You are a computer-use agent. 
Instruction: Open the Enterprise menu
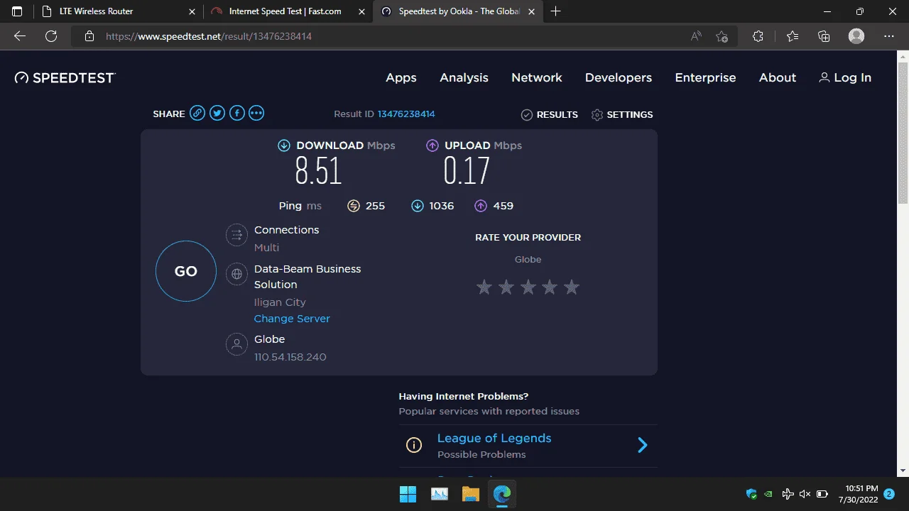click(705, 78)
